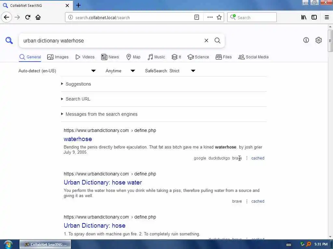Switch to It search tab
The image size is (333, 249).
tap(176, 57)
